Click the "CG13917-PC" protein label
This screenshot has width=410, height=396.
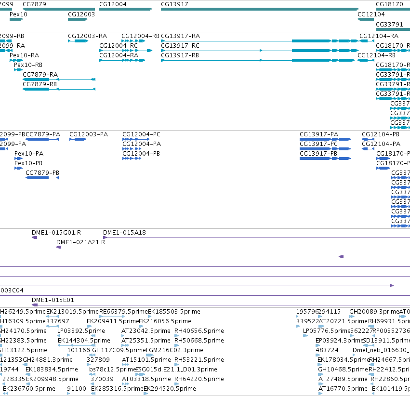pyautogui.click(x=318, y=144)
